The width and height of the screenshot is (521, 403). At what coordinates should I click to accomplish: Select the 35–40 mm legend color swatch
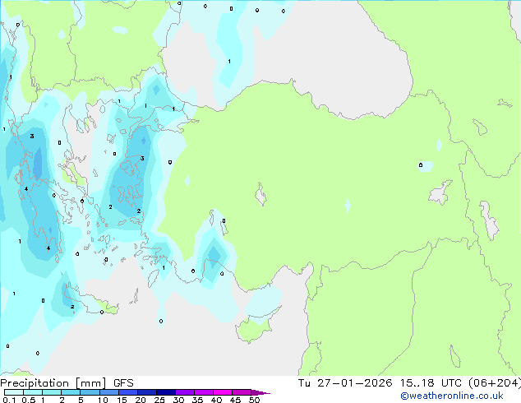[203, 392]
